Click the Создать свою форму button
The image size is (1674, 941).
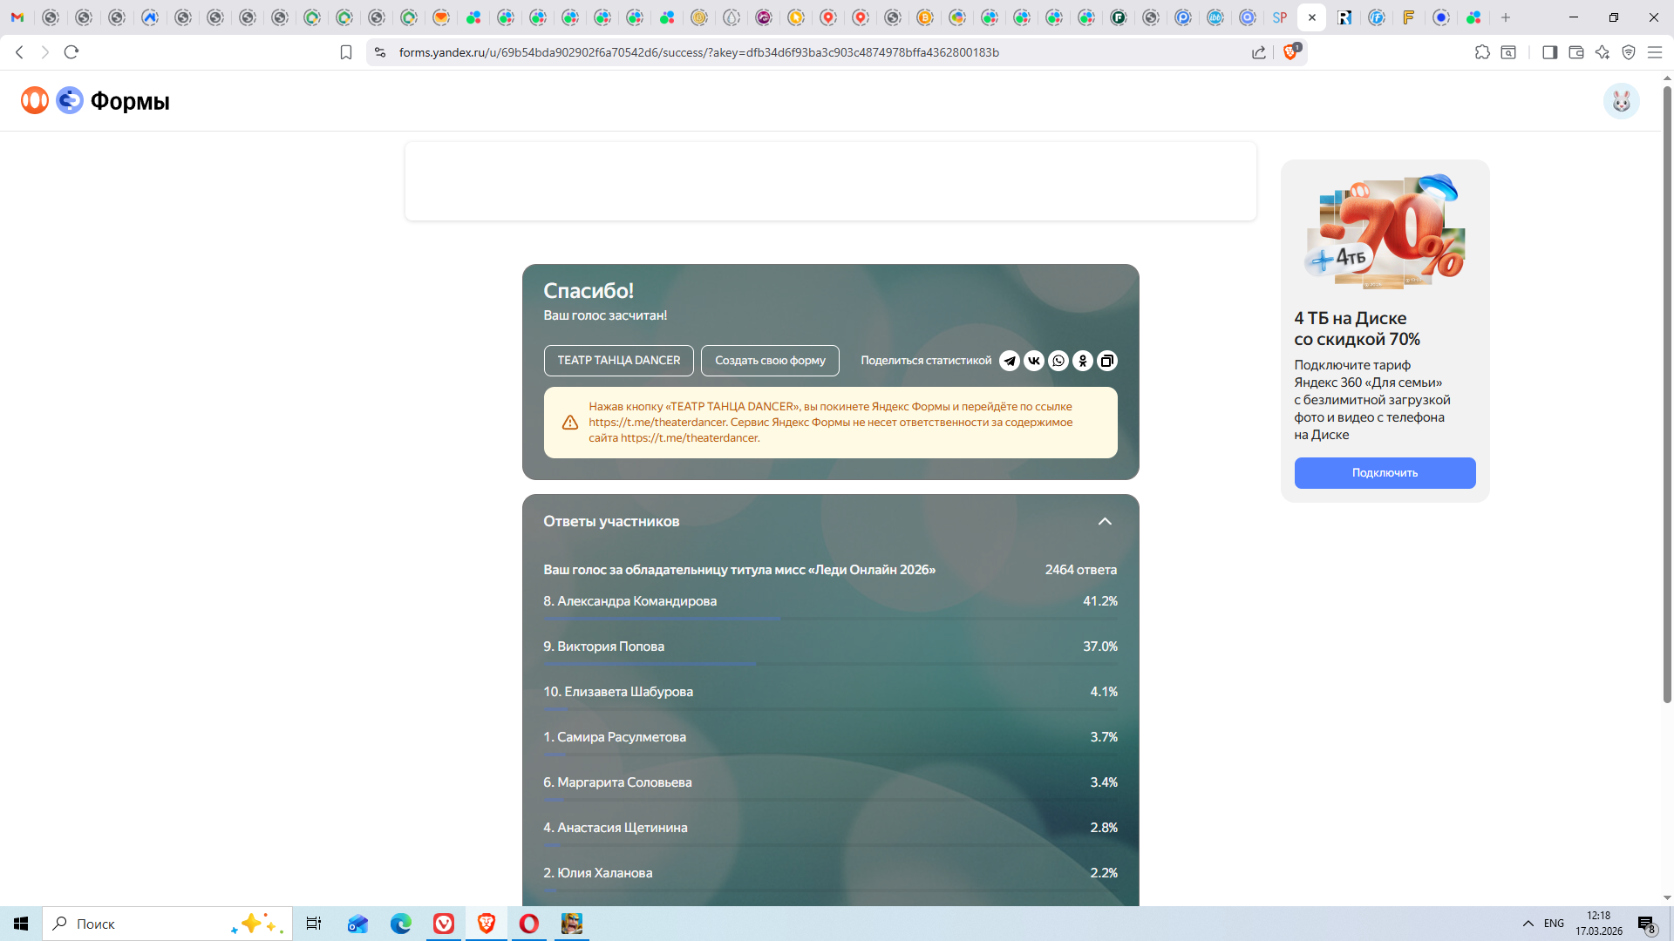coord(770,361)
